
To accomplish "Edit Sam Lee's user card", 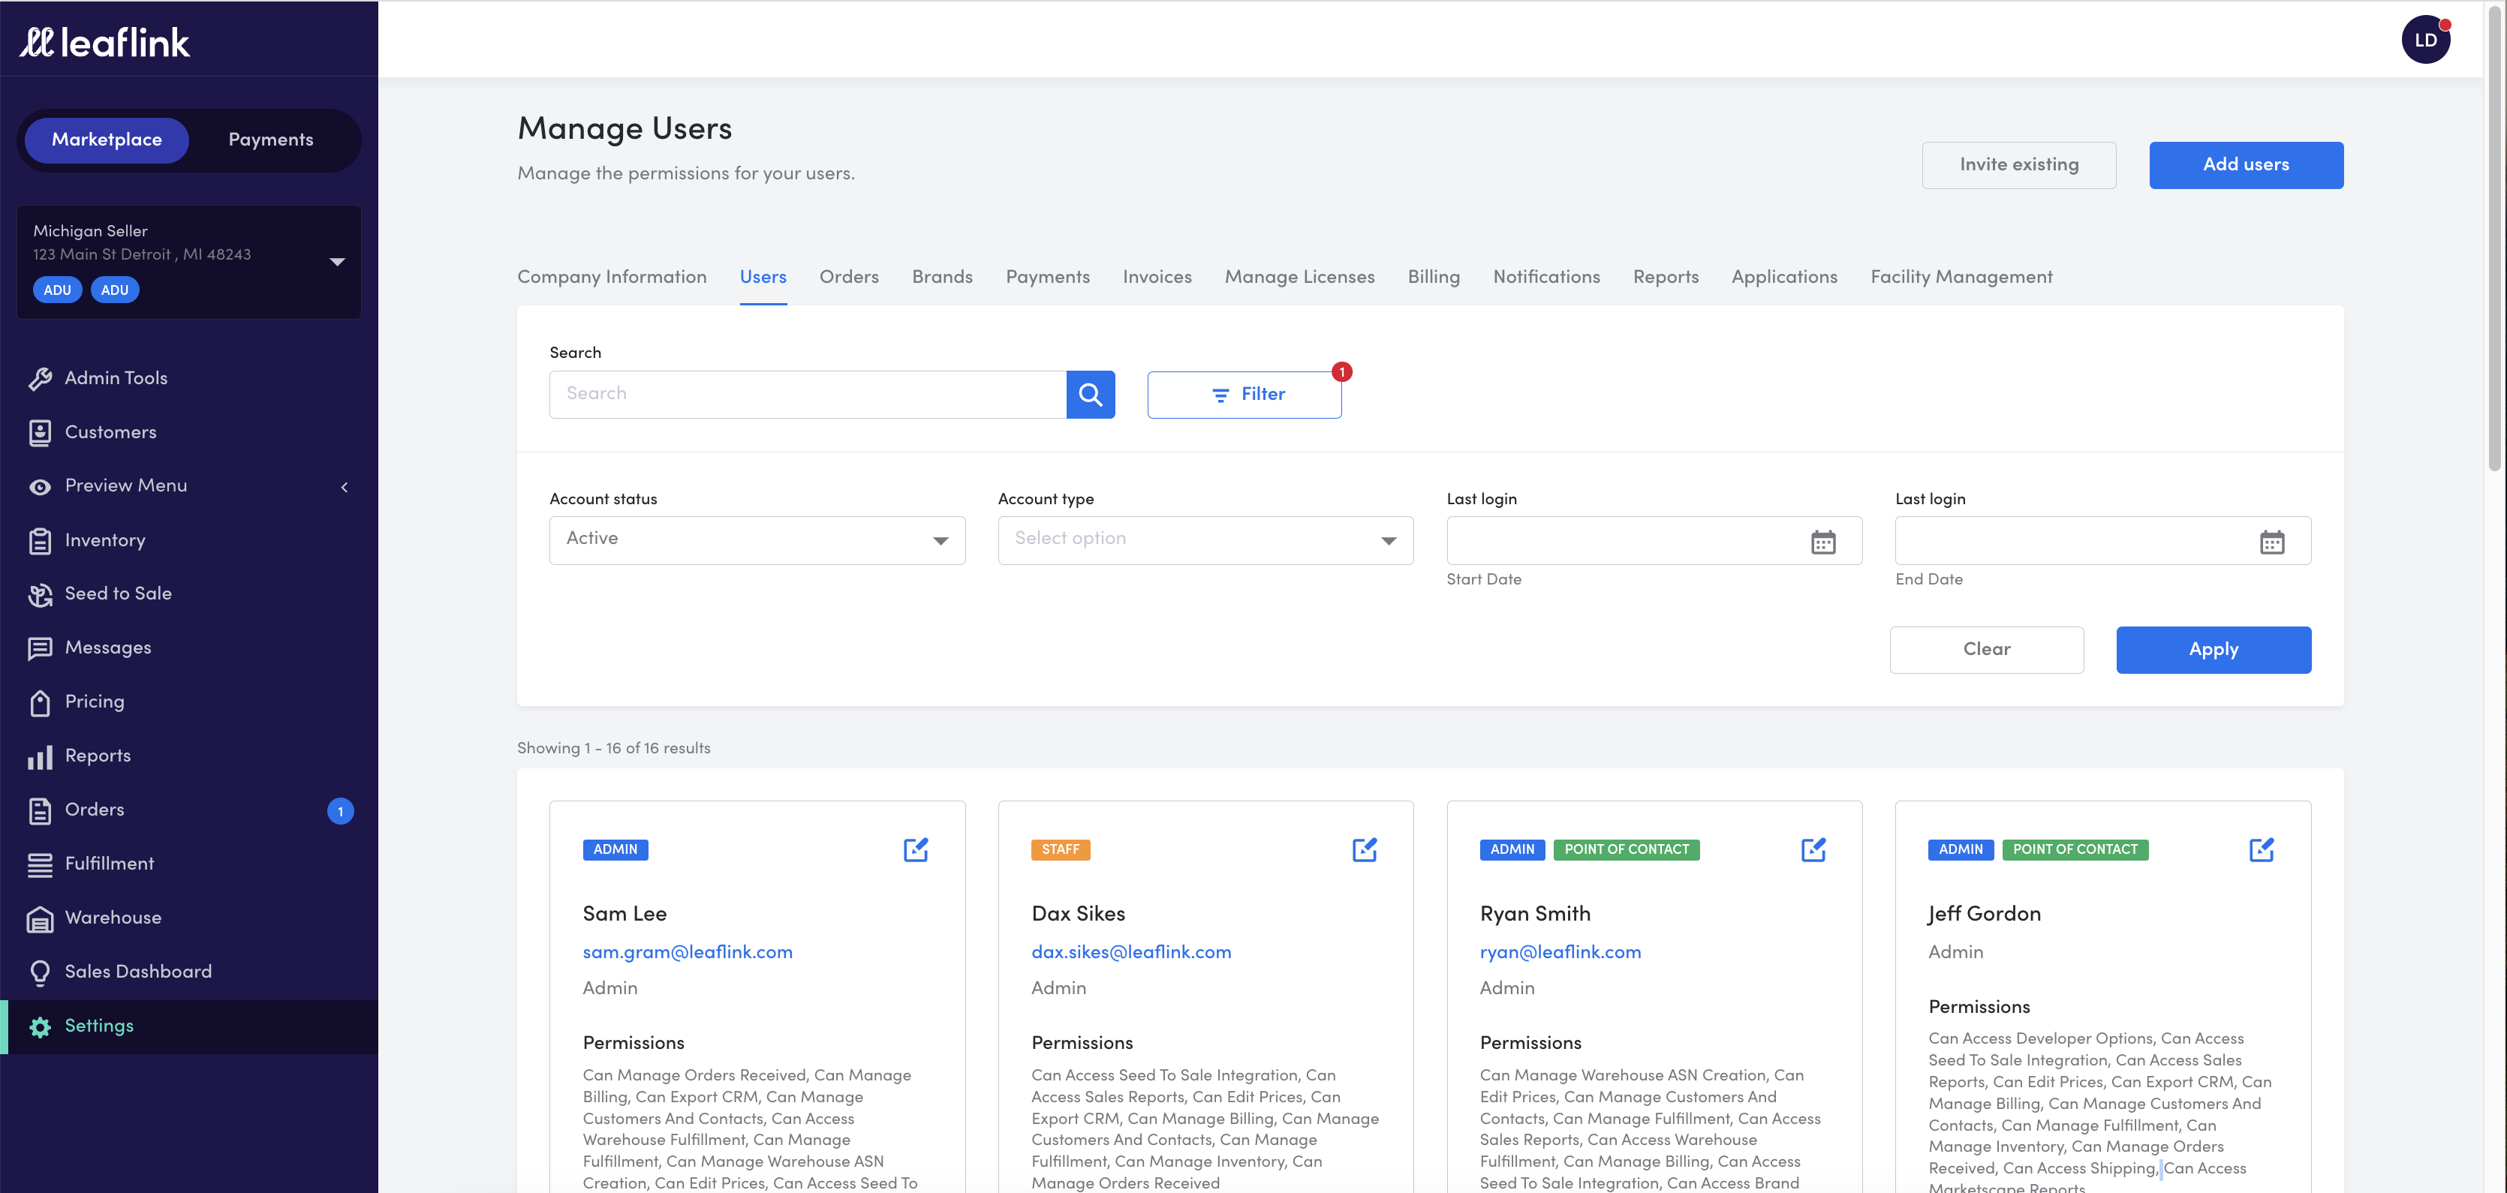I will click(916, 849).
